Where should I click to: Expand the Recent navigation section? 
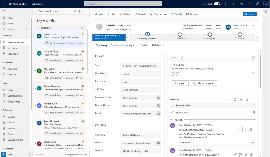(26, 23)
